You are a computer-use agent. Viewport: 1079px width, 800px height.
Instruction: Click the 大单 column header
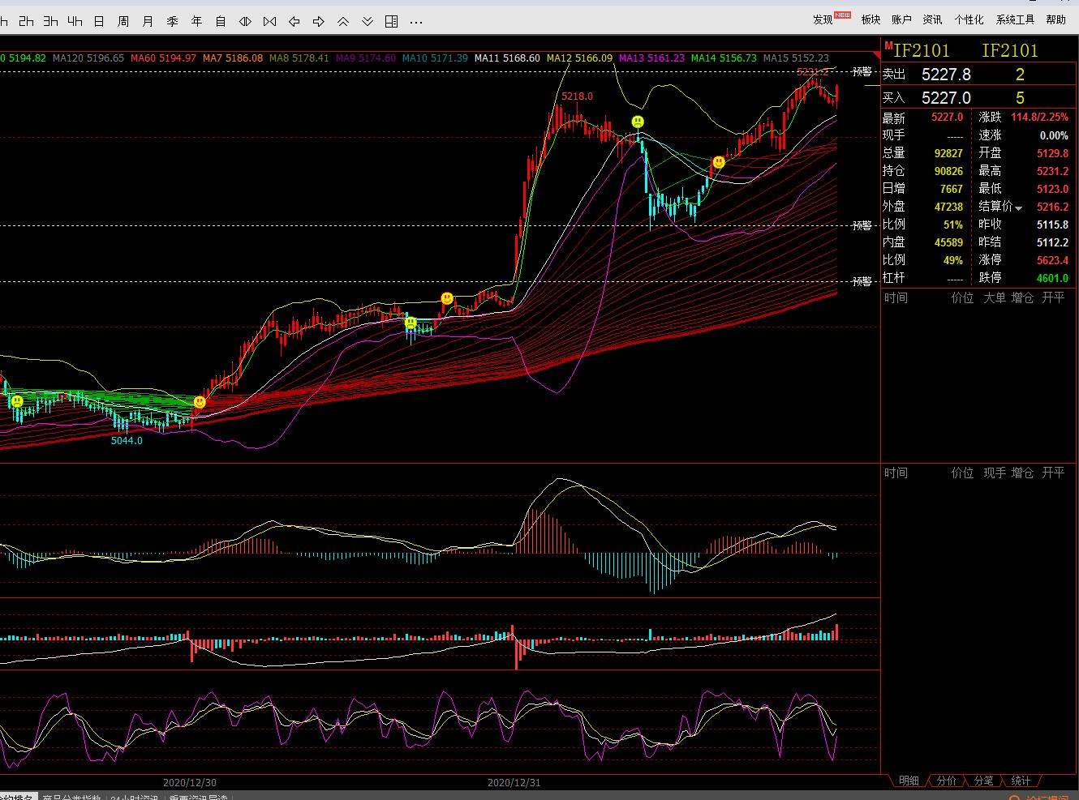(x=994, y=298)
